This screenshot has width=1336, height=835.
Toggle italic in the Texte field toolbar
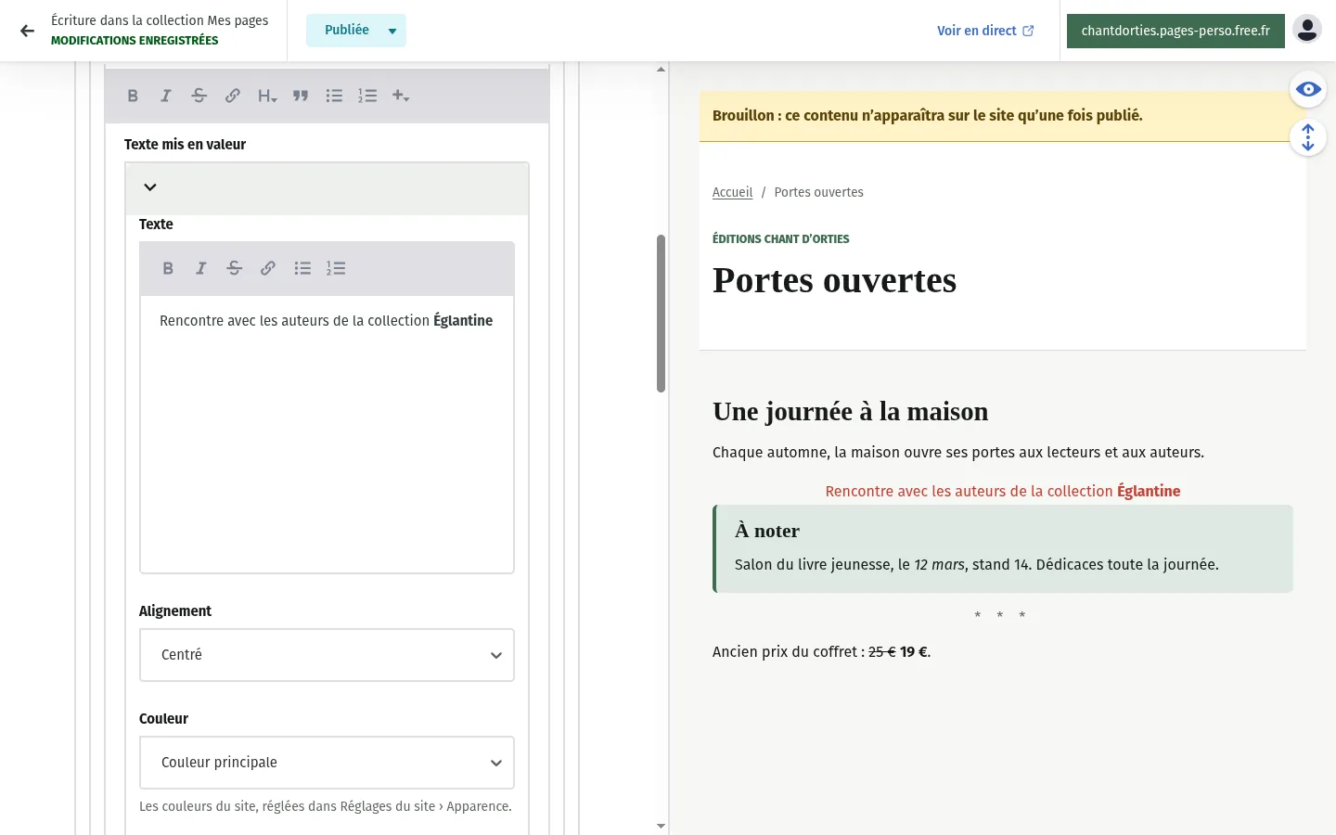click(x=201, y=268)
